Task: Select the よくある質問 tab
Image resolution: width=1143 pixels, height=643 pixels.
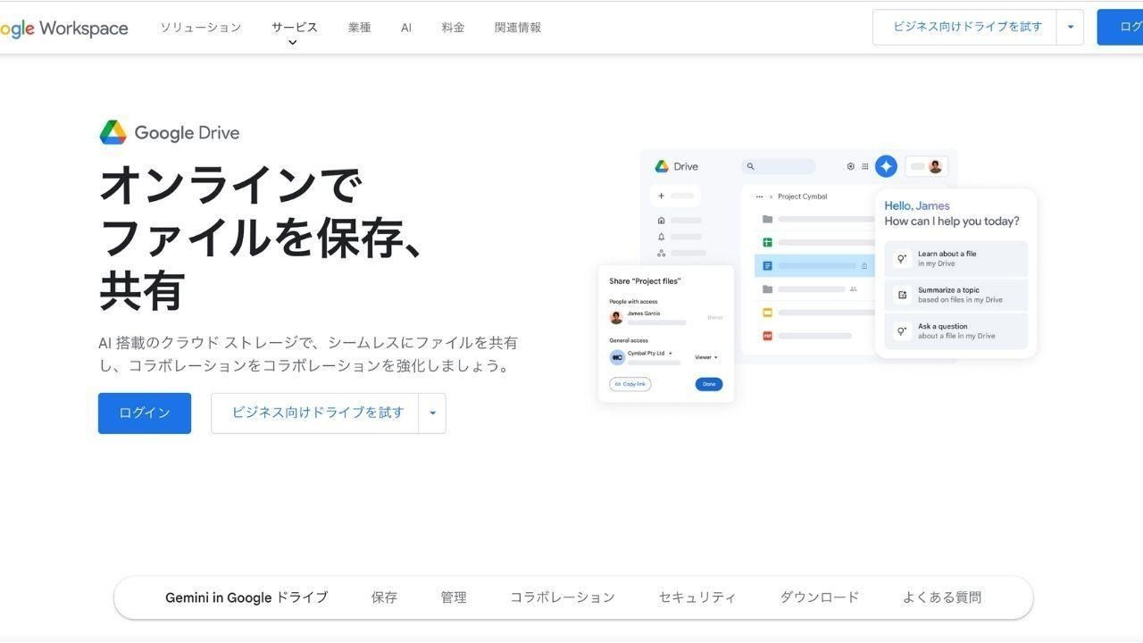Action: tap(942, 597)
